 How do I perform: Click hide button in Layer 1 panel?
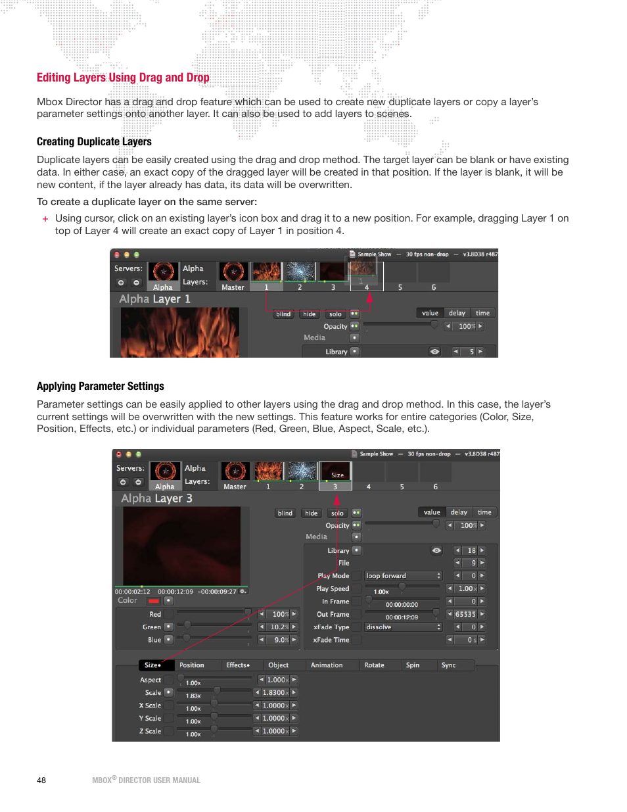(x=310, y=314)
